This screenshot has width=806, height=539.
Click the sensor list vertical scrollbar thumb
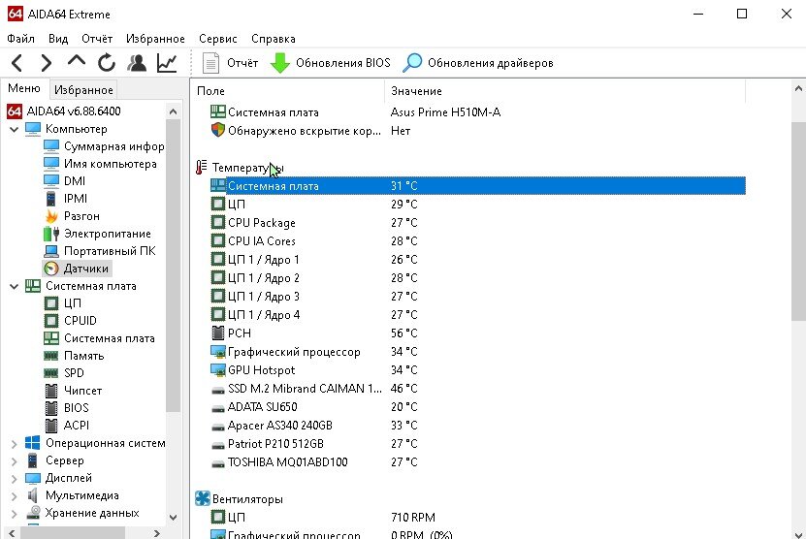(x=798, y=221)
